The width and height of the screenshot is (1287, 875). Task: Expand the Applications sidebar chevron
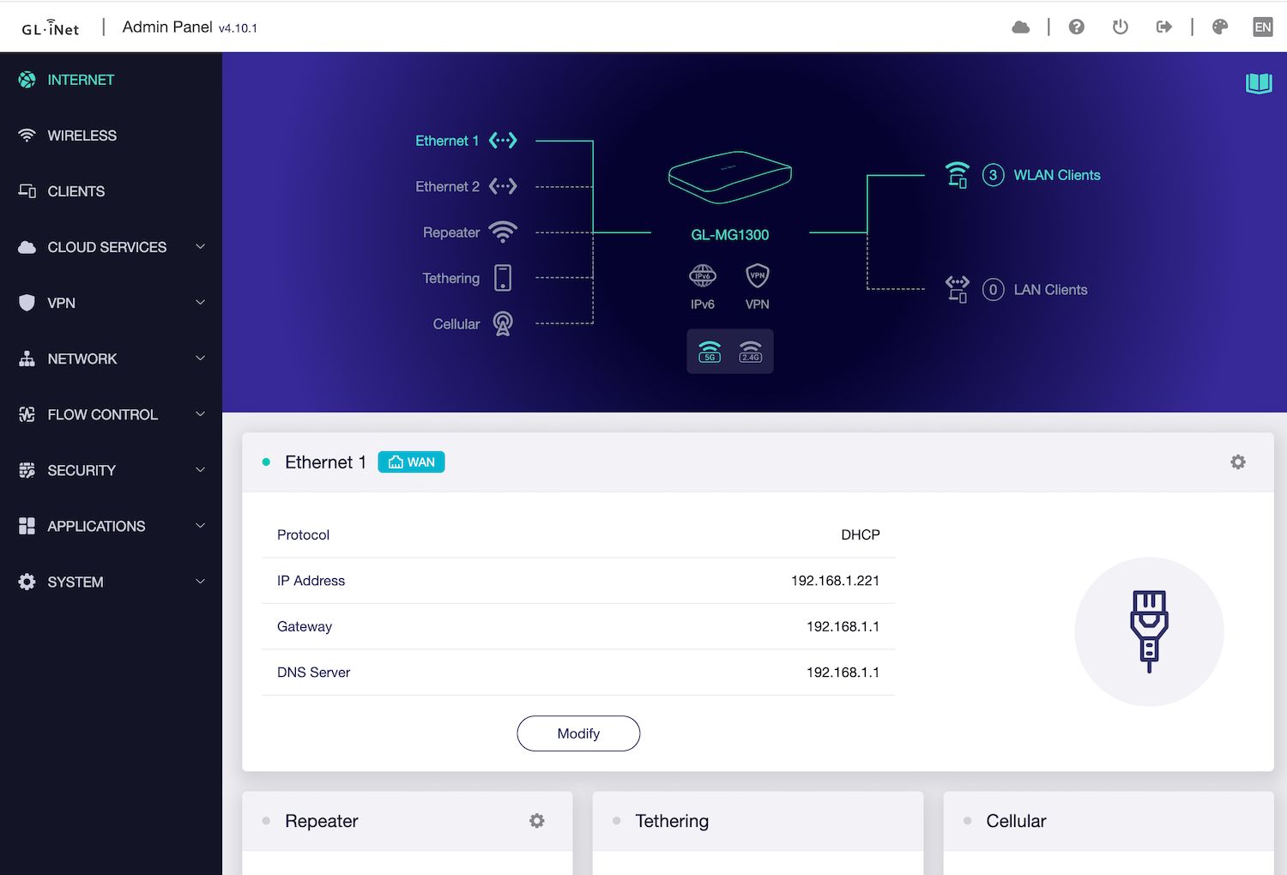click(x=201, y=526)
